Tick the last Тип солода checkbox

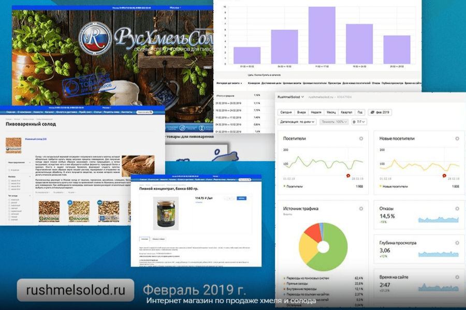9,220
